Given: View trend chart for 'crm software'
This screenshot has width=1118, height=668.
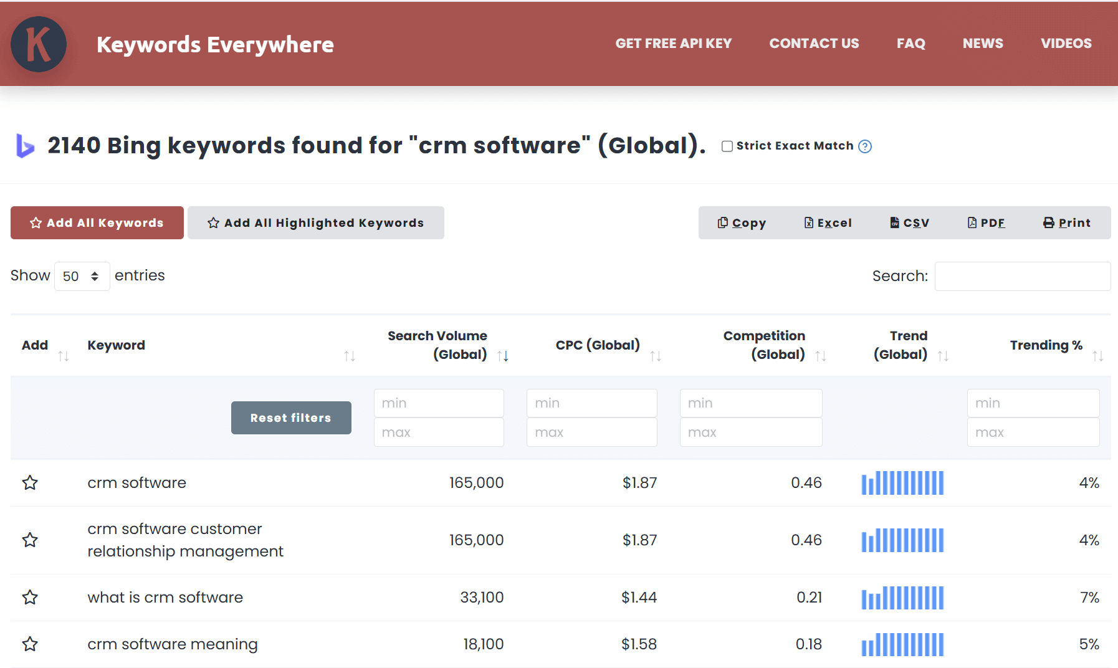Looking at the screenshot, I should pos(902,483).
